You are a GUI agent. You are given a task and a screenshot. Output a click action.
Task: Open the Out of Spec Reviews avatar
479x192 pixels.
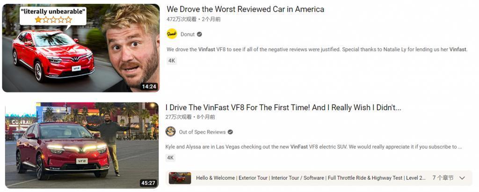pos(170,132)
